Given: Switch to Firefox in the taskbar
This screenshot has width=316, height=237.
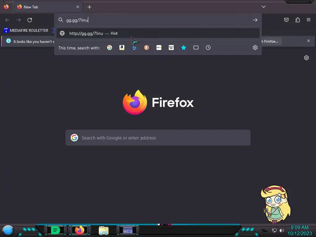Looking at the screenshot, I should pos(79,230).
